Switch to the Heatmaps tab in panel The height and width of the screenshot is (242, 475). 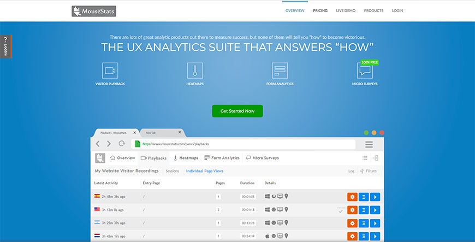[x=185, y=158]
